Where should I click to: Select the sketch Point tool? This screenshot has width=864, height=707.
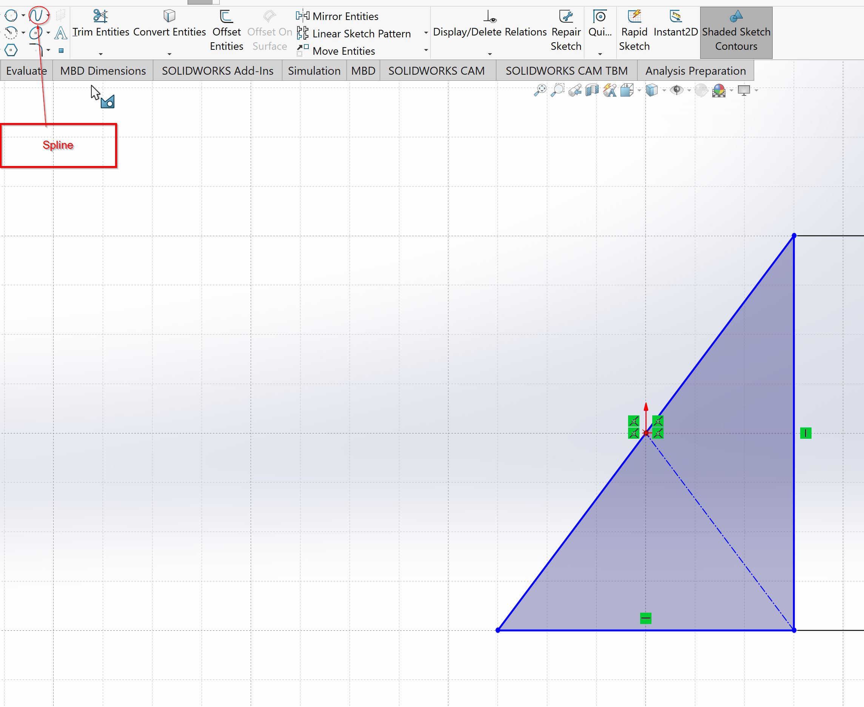(61, 51)
